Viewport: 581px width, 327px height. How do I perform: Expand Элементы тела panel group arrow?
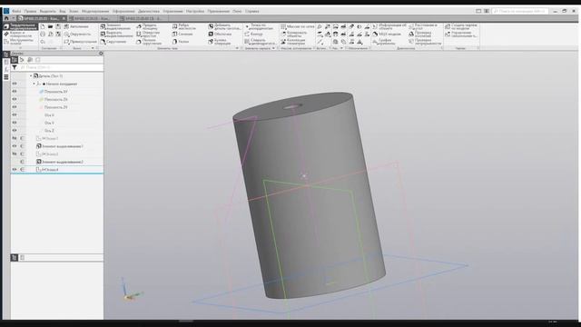point(237,48)
